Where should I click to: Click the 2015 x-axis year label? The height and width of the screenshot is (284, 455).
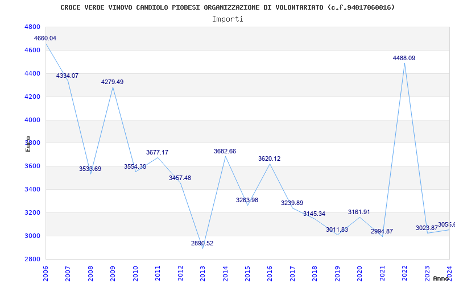click(247, 273)
